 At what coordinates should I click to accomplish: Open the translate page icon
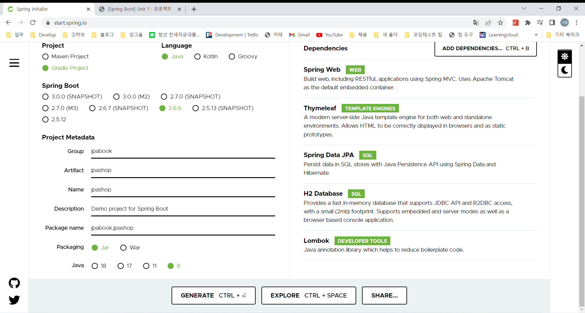(476, 22)
